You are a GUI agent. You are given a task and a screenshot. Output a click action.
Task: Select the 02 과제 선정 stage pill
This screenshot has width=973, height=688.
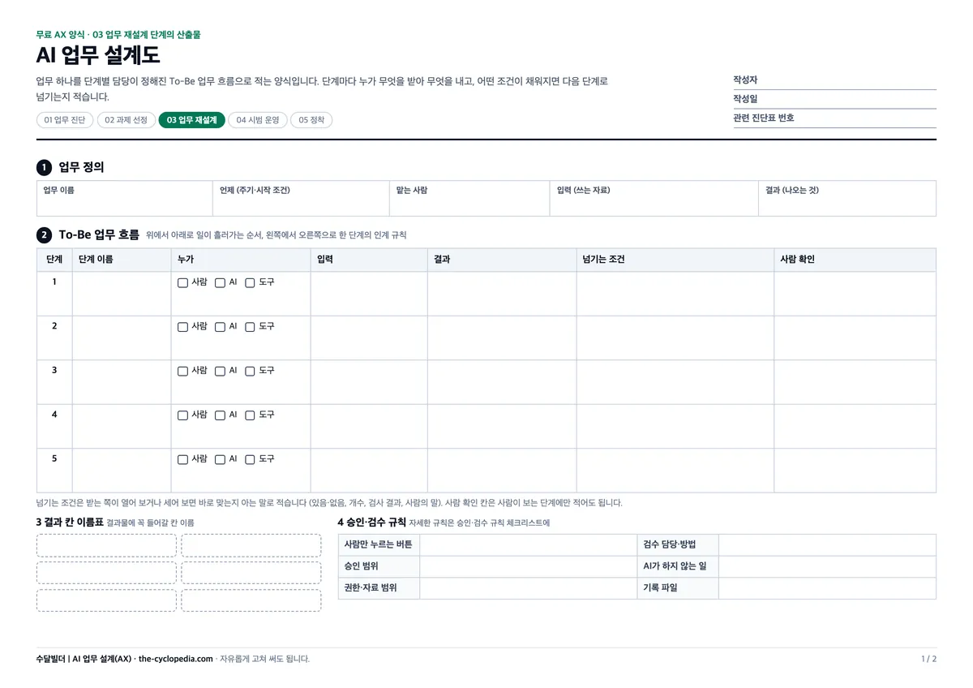tap(126, 120)
